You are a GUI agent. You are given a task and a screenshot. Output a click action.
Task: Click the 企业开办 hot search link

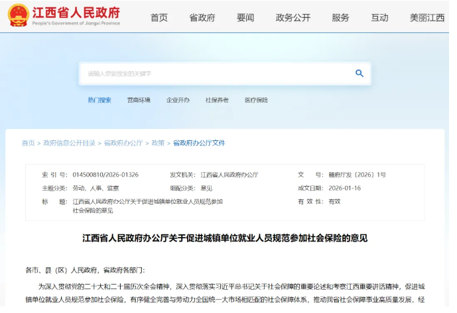click(x=178, y=100)
